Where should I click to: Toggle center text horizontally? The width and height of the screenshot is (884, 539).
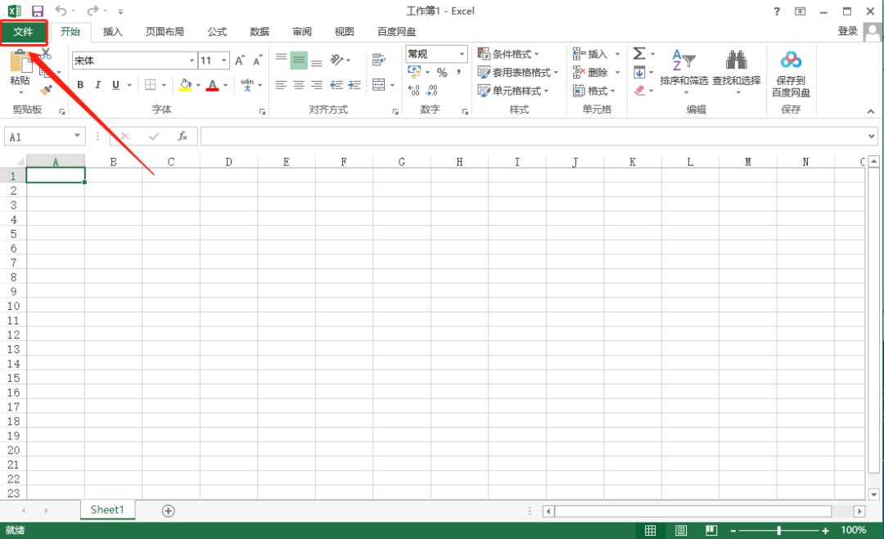[299, 85]
